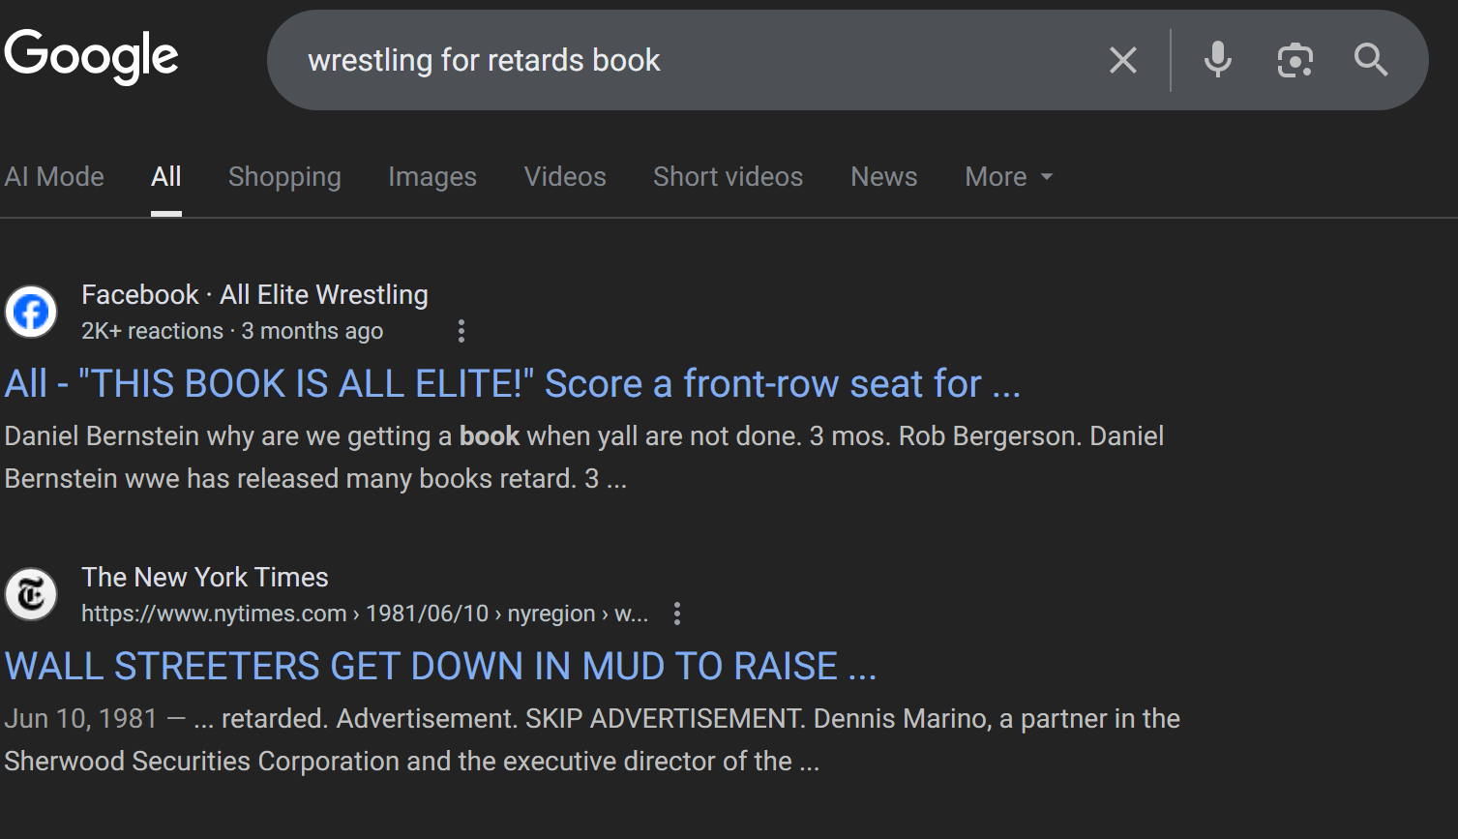The height and width of the screenshot is (839, 1458).
Task: Go to the Images tab
Action: [432, 177]
